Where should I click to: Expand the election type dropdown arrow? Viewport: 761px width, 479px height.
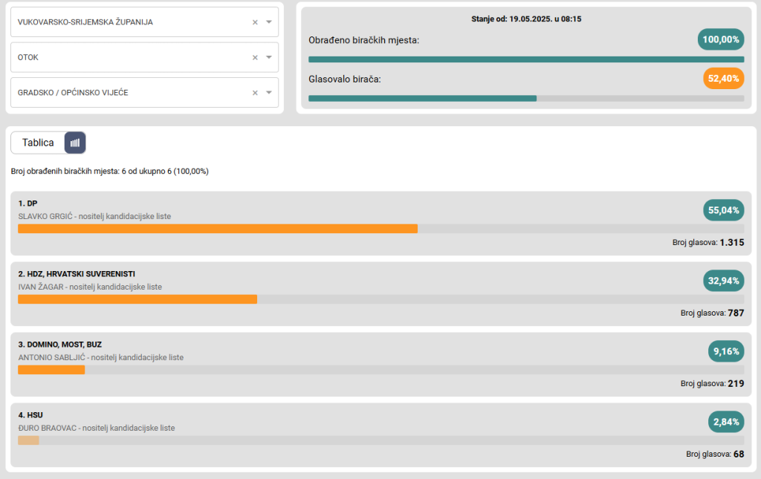tap(269, 93)
